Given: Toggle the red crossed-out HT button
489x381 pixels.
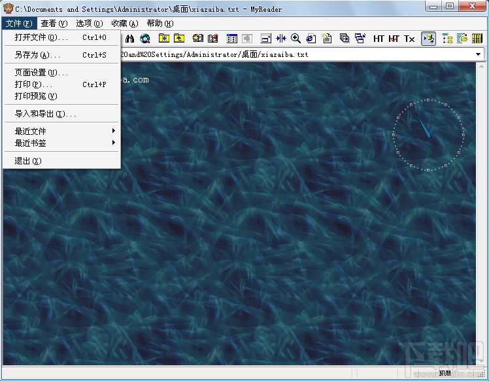Looking at the screenshot, I should (x=394, y=39).
